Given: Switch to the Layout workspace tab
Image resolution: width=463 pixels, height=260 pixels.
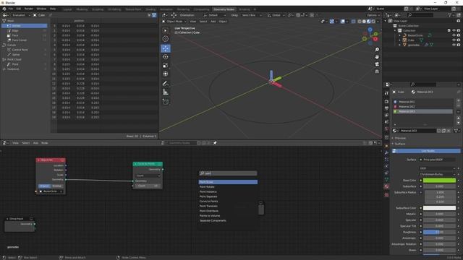Looking at the screenshot, I should click(x=67, y=9).
